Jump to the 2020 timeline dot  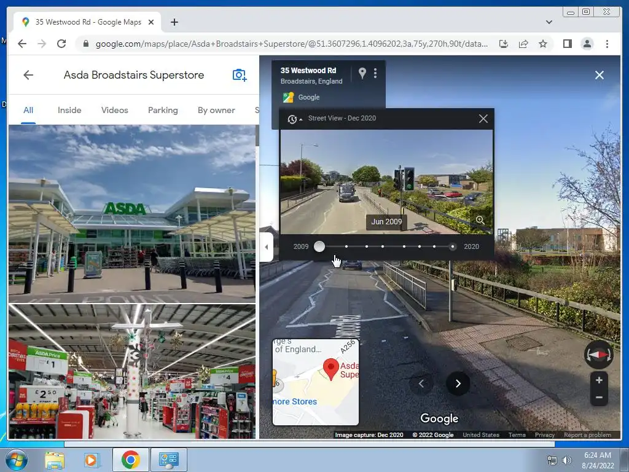453,246
